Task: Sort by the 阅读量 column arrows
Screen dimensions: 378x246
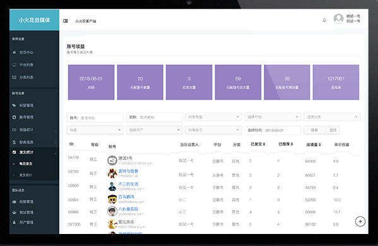Action: (x=320, y=145)
